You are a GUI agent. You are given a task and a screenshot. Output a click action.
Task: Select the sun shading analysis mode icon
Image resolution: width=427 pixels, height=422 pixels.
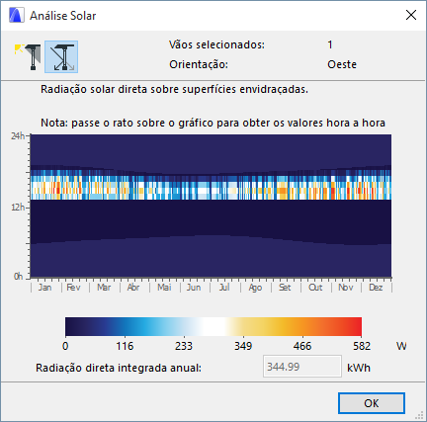click(x=28, y=57)
